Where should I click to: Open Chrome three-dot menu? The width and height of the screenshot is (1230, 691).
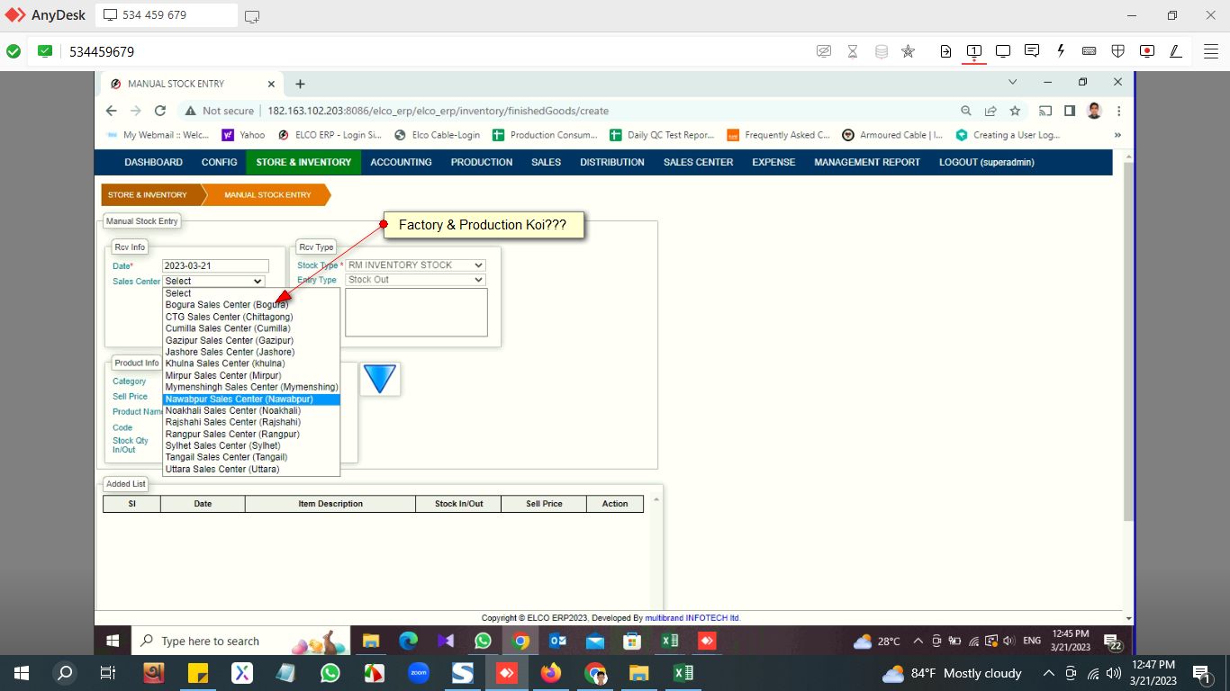coord(1118,111)
